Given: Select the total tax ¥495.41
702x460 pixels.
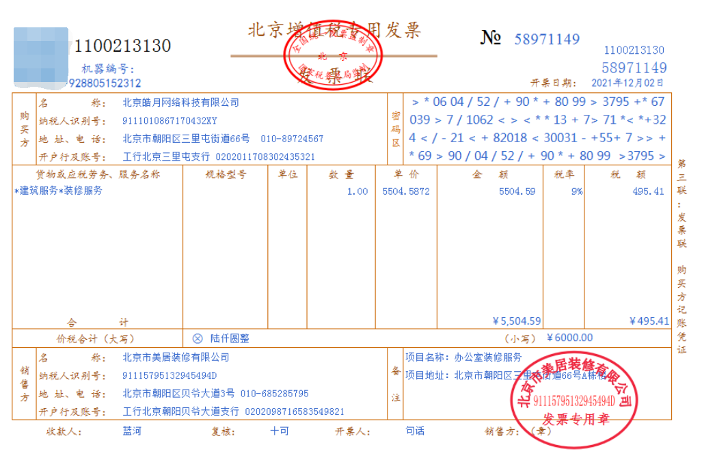Looking at the screenshot, I should click(x=649, y=321).
